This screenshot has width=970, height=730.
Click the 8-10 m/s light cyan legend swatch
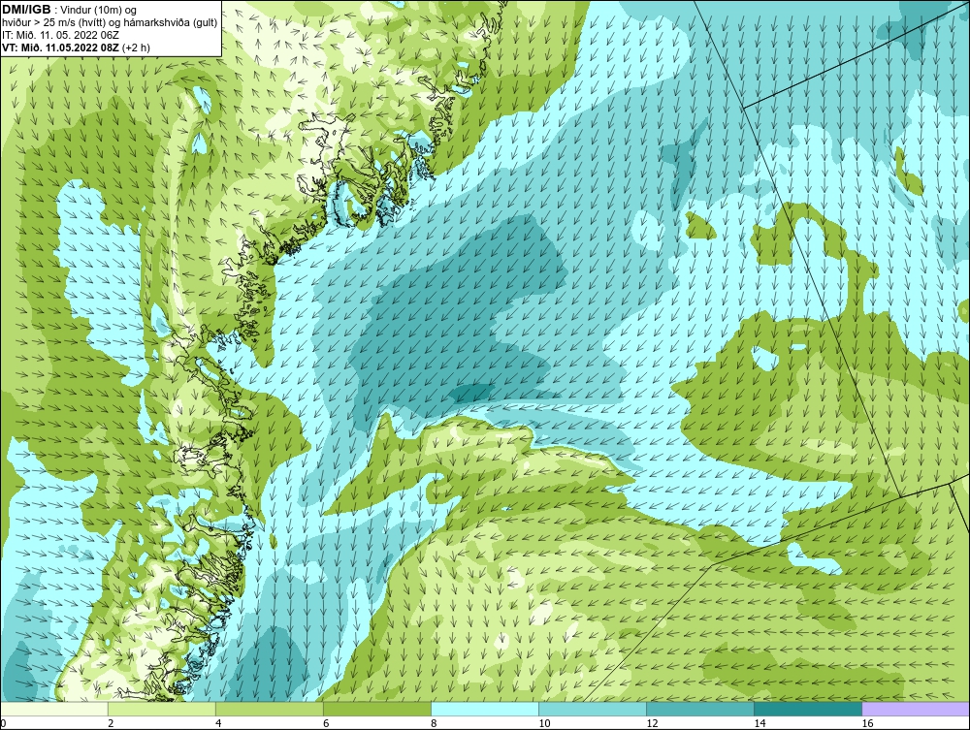pos(485,709)
